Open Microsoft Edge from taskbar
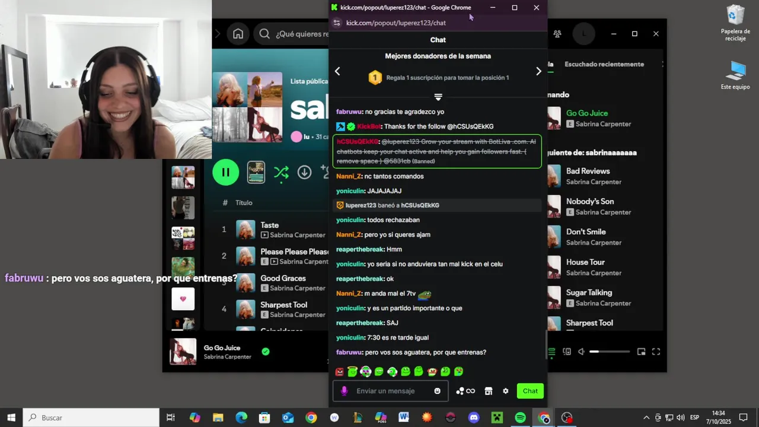This screenshot has width=759, height=427. [241, 418]
